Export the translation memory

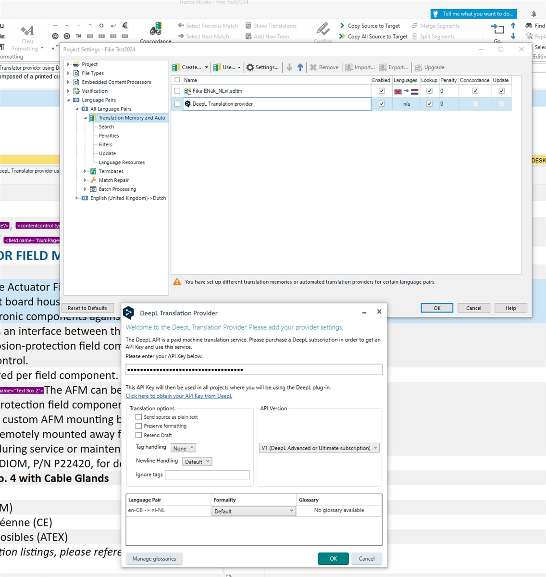point(394,67)
